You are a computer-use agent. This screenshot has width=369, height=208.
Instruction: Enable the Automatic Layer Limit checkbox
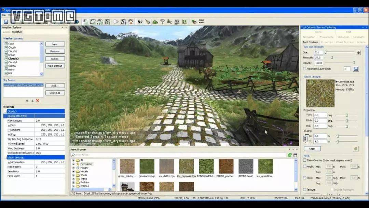coord(305,69)
